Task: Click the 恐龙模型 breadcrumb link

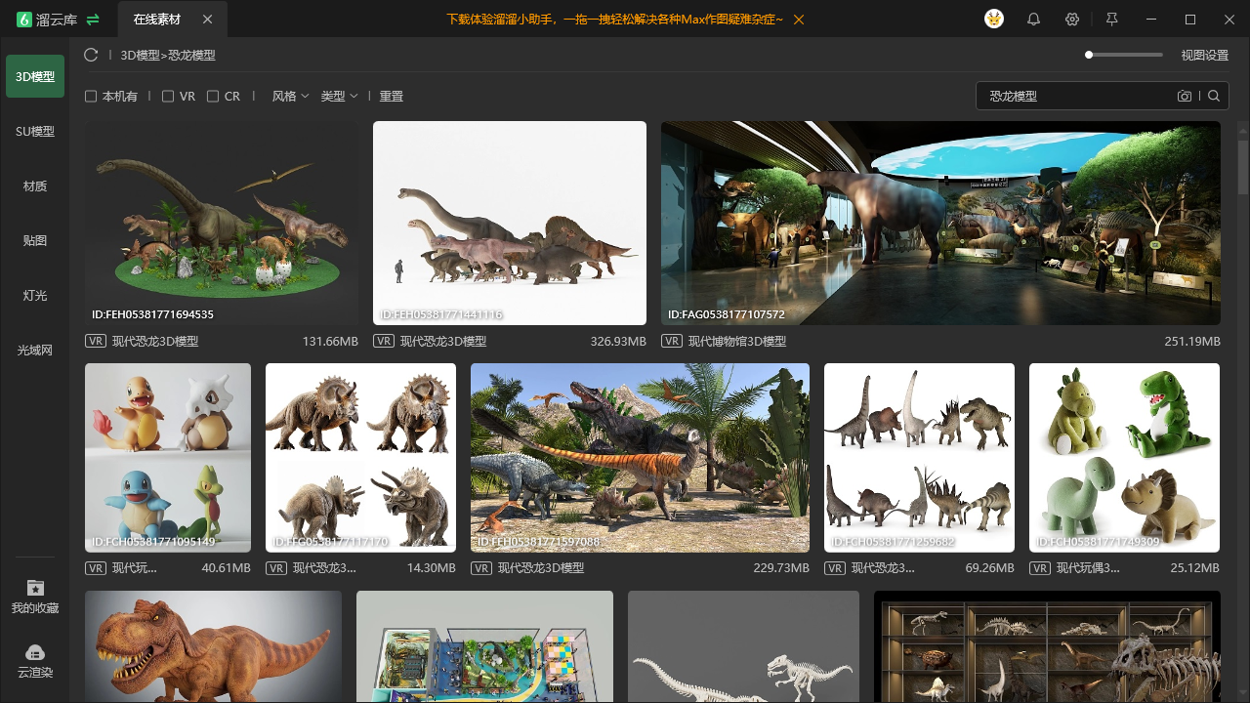Action: pyautogui.click(x=191, y=56)
